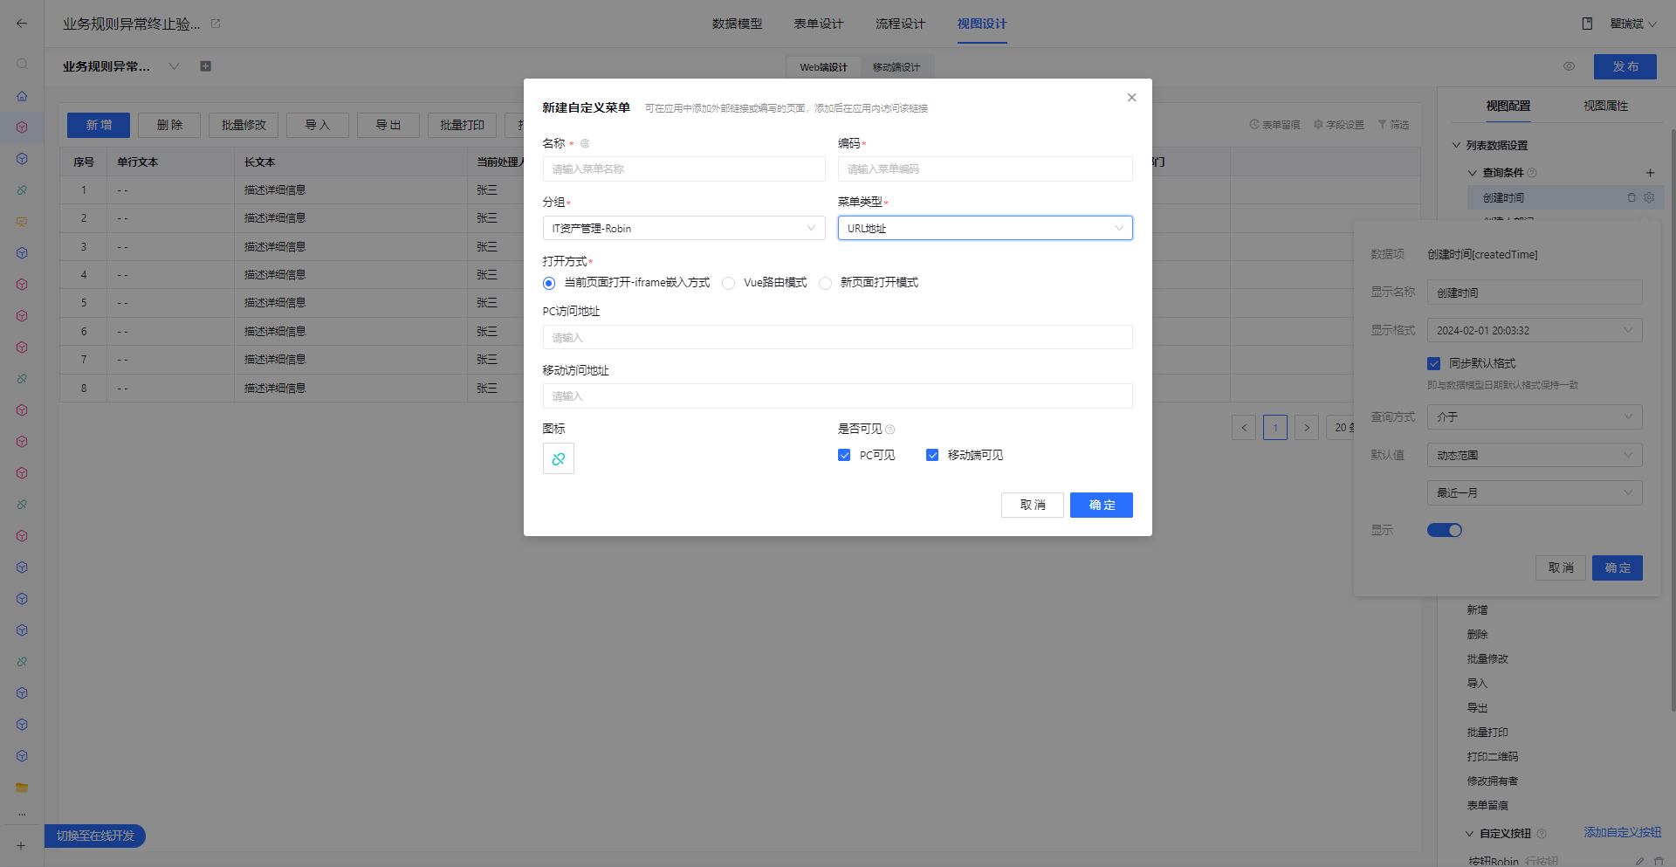The image size is (1676, 867).
Task: Select the Vue路由模式 radio option
Action: point(729,283)
